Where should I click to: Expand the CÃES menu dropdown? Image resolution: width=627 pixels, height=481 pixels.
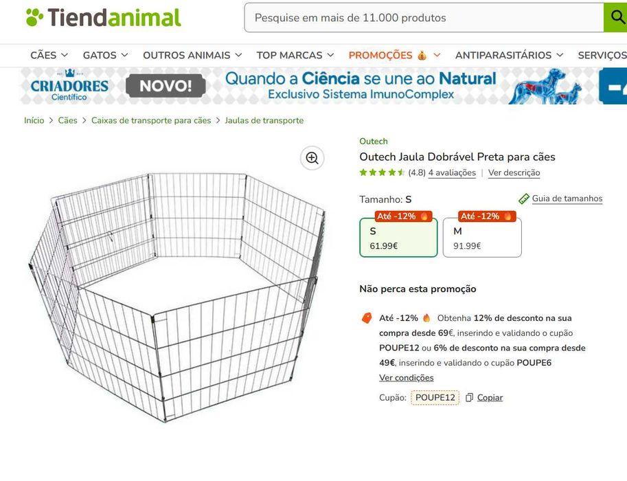tap(49, 55)
